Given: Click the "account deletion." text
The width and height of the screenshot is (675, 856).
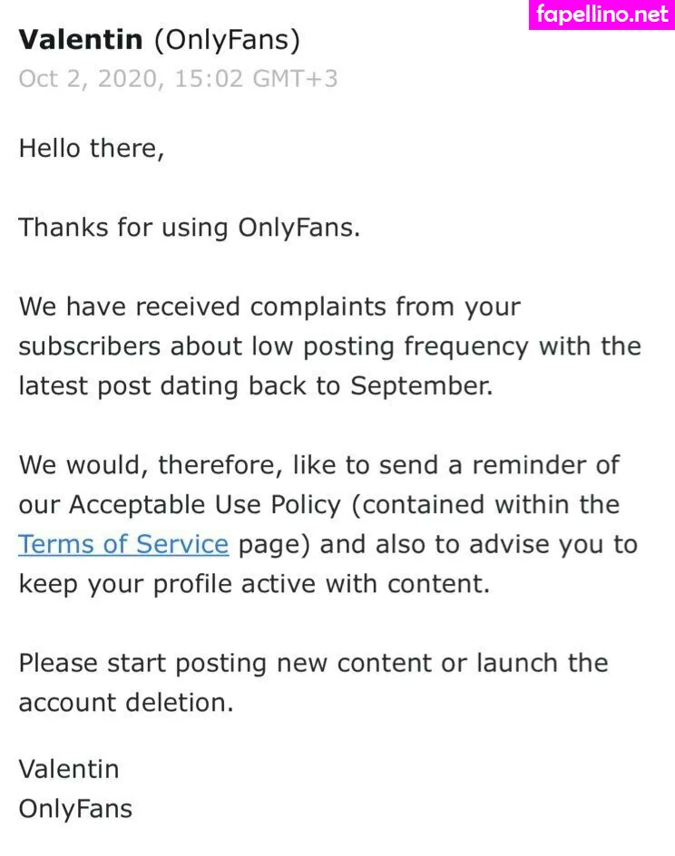Looking at the screenshot, I should 126,702.
